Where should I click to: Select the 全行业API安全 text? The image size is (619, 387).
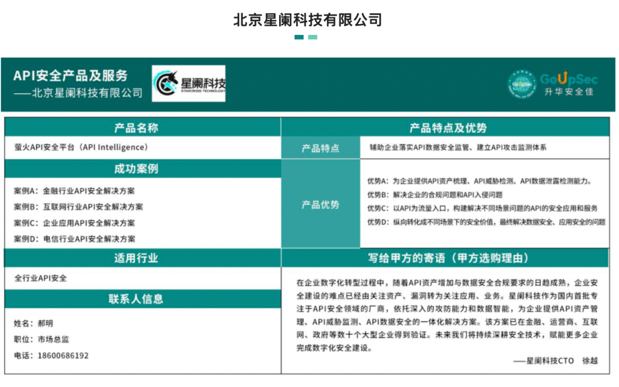41,278
